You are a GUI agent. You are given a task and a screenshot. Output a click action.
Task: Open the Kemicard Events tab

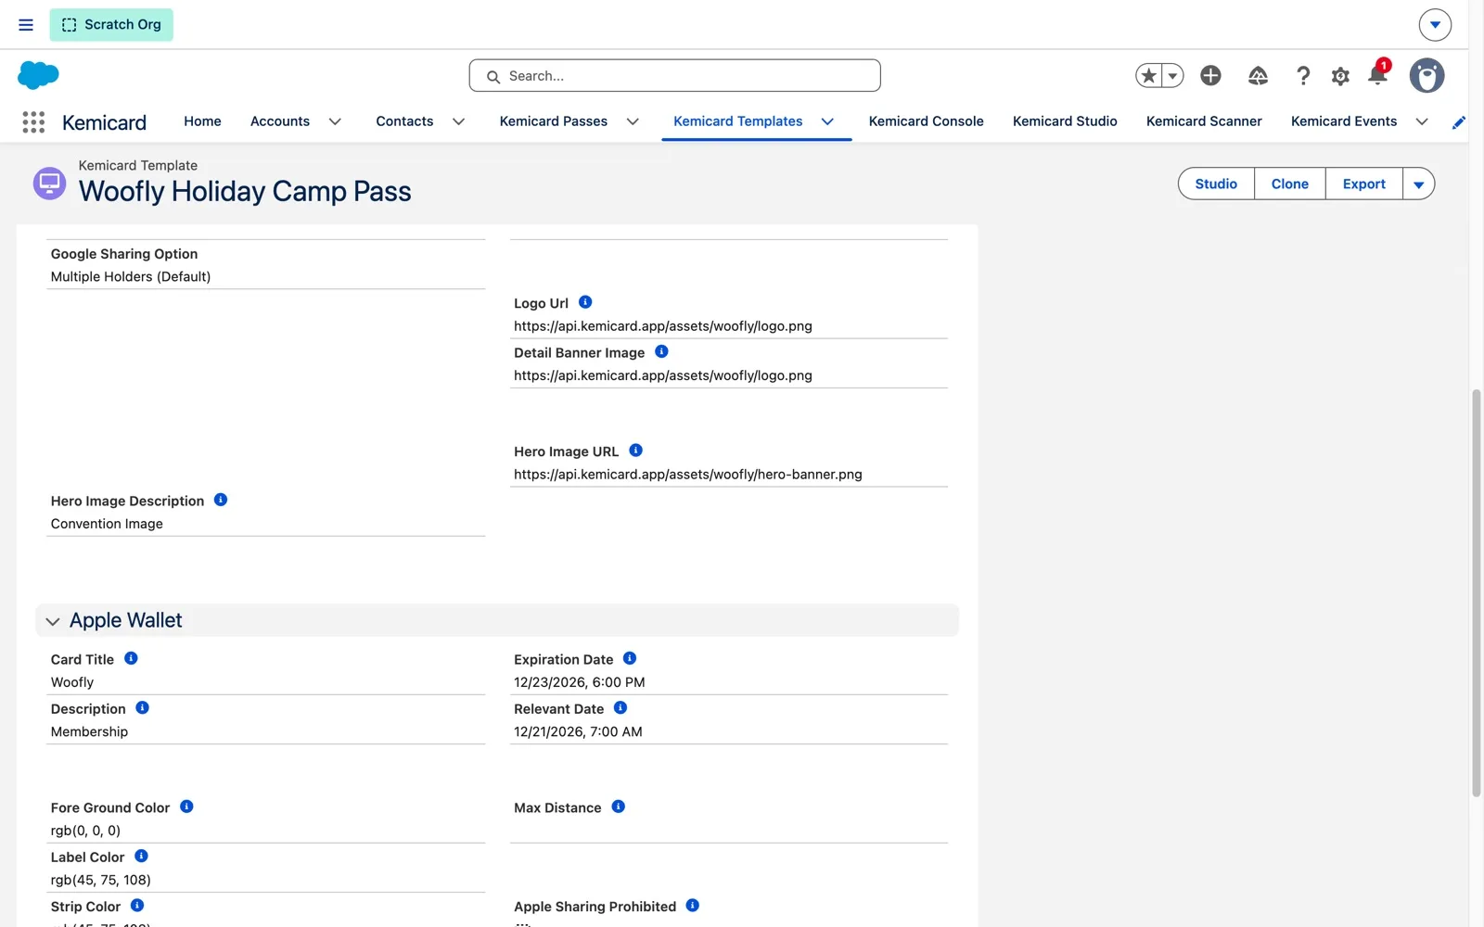[x=1344, y=121]
